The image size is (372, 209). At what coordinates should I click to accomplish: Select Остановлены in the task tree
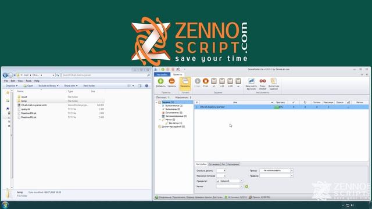[x=174, y=113]
